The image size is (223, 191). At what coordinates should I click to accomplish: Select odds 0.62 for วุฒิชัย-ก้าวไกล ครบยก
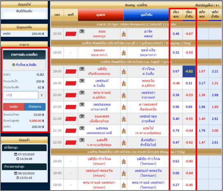[176, 161]
